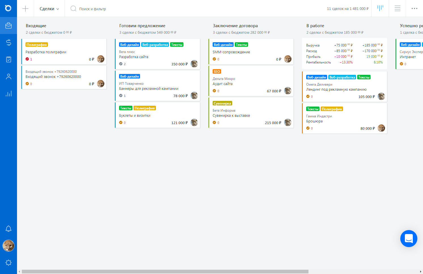This screenshot has height=274, width=423.
Task: Open the Разработка полиграфии deal
Action: click(46, 52)
